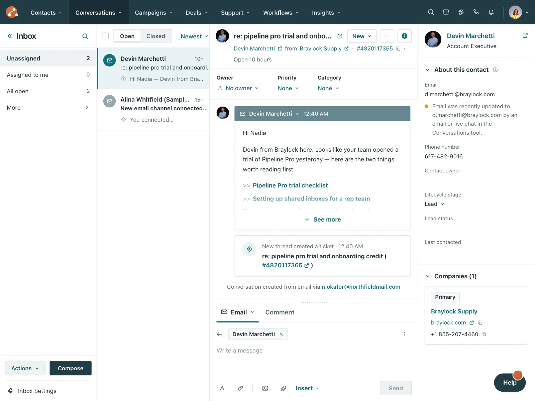The width and height of the screenshot is (535, 401).
Task: Select Email tab in composer
Action: coord(238,312)
